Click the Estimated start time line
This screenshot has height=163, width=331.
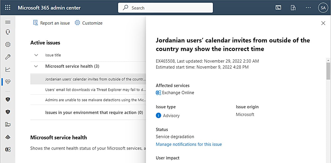(202, 67)
